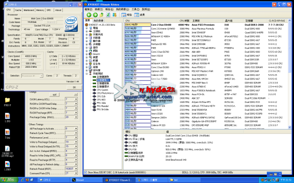This screenshot has height=183, width=294.
Task: Click the spd button in the timings panel
Action: 55,95
